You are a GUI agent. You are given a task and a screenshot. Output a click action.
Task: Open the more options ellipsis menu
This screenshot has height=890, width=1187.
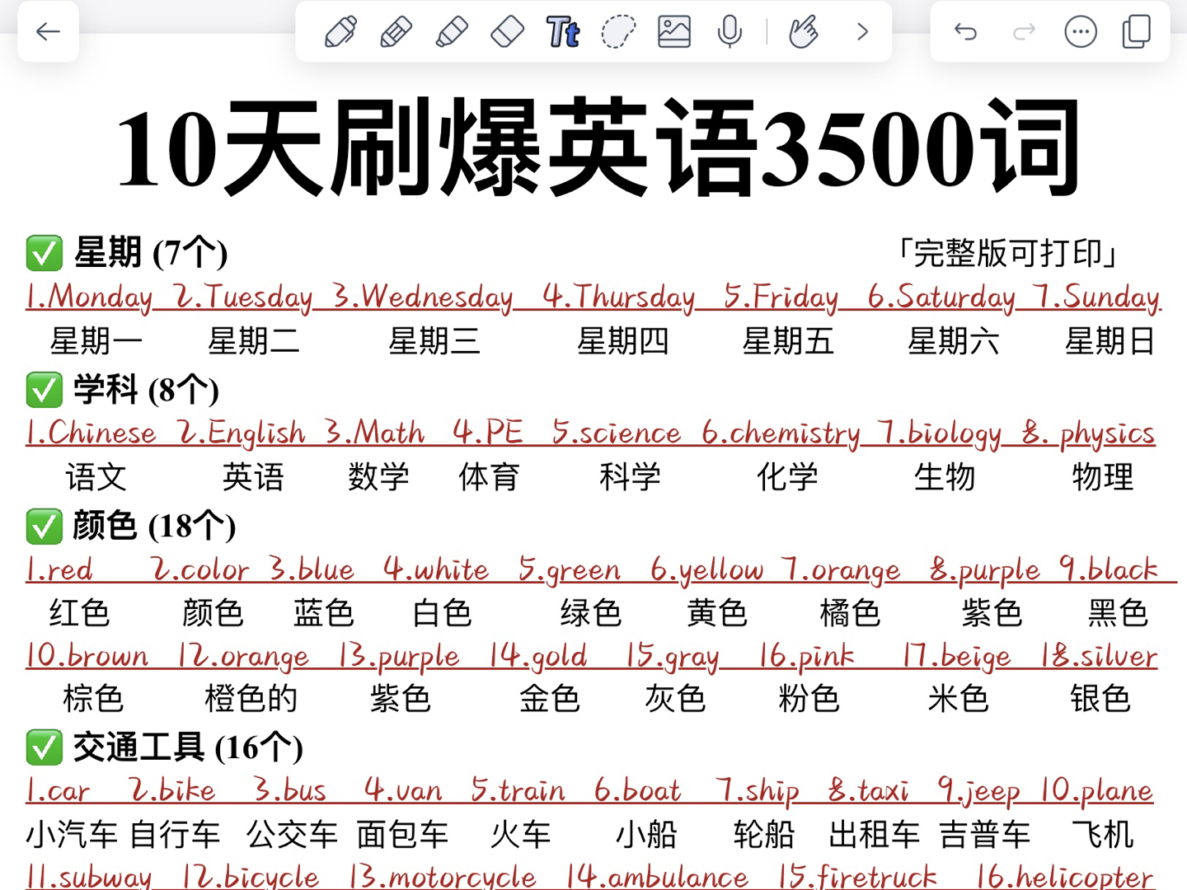coord(1080,32)
